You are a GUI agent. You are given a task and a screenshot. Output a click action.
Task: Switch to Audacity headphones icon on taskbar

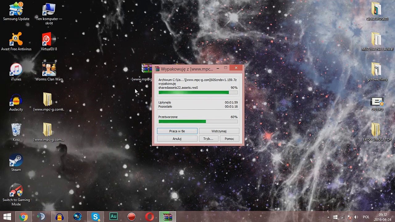coord(60,217)
